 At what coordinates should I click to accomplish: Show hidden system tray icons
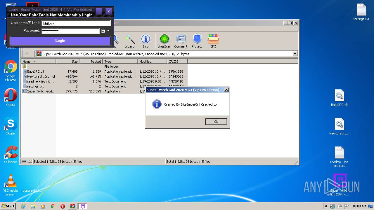pyautogui.click(x=326, y=206)
